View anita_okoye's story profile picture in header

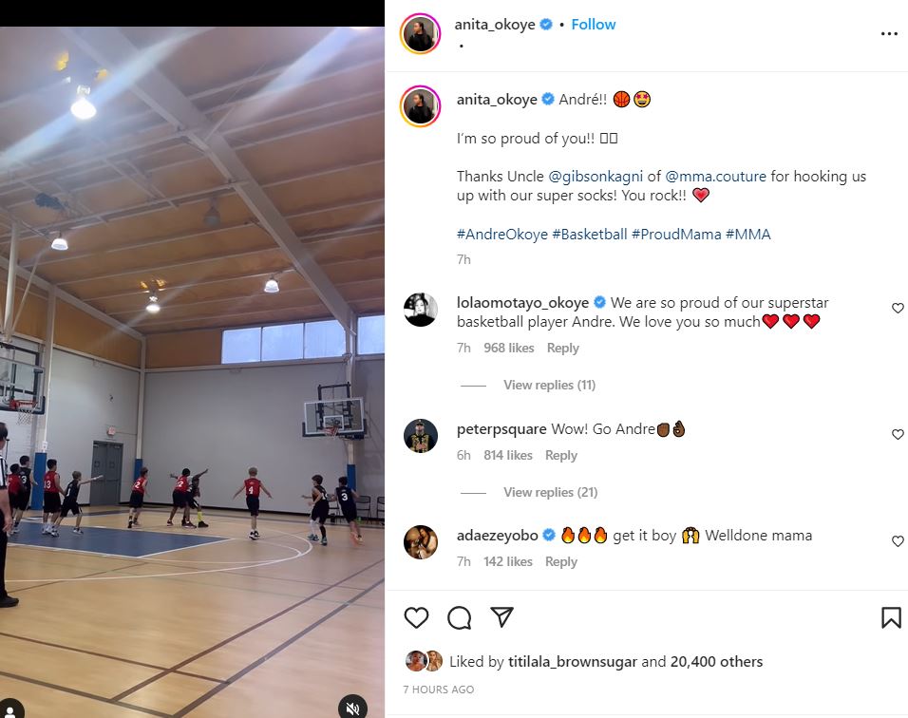point(421,33)
